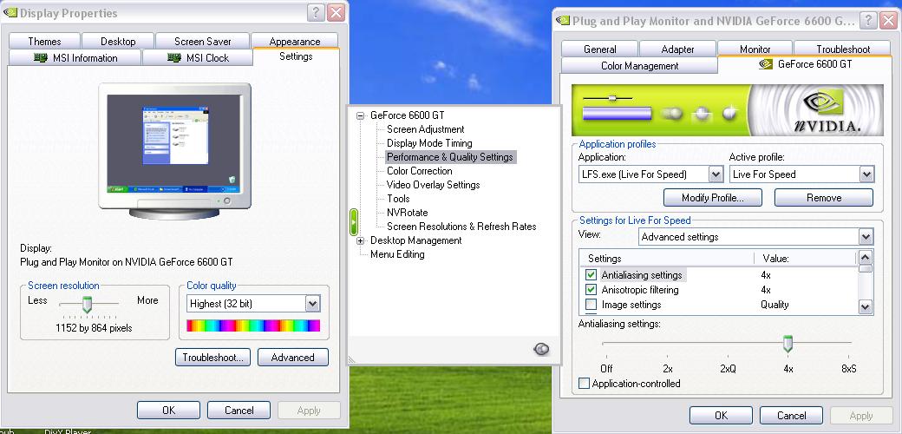The height and width of the screenshot is (434, 902).
Task: Click OK in Display Properties
Action: [x=168, y=411]
